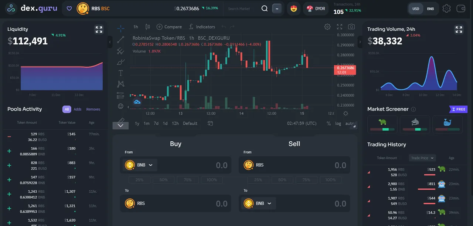Open the Compare symbol button

(169, 27)
